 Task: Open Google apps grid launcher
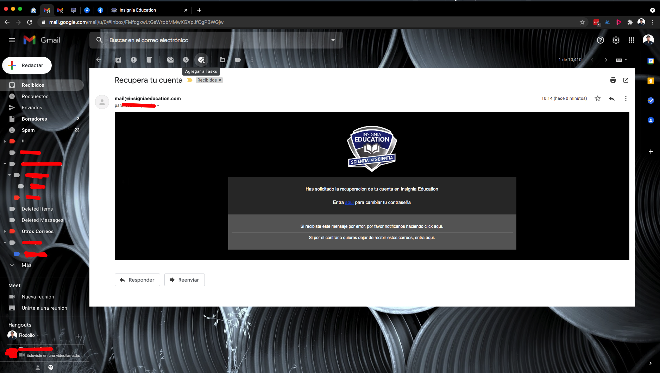tap(631, 40)
